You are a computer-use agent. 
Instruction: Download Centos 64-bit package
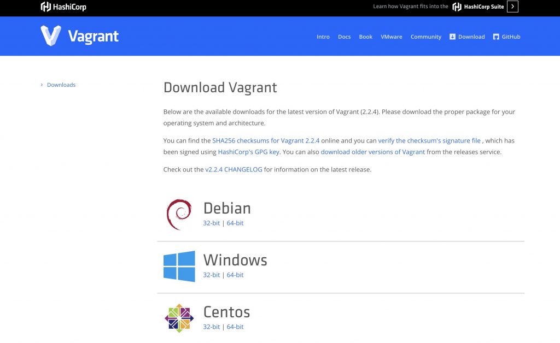(235, 327)
